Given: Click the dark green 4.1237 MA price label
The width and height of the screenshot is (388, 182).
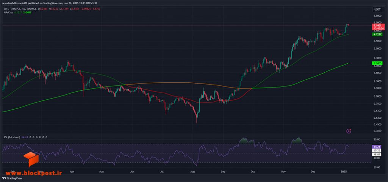Looking at the screenshot, I should (x=376, y=35).
